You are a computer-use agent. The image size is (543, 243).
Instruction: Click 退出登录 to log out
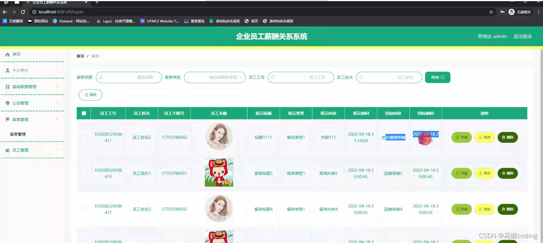coord(522,36)
